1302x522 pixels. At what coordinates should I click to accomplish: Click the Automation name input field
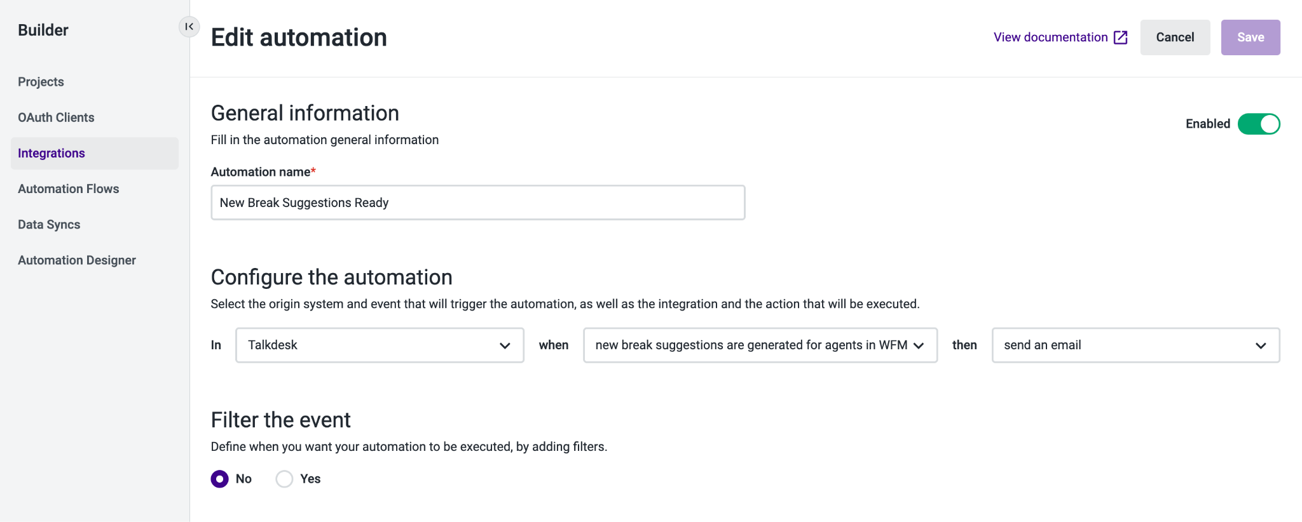[478, 203]
